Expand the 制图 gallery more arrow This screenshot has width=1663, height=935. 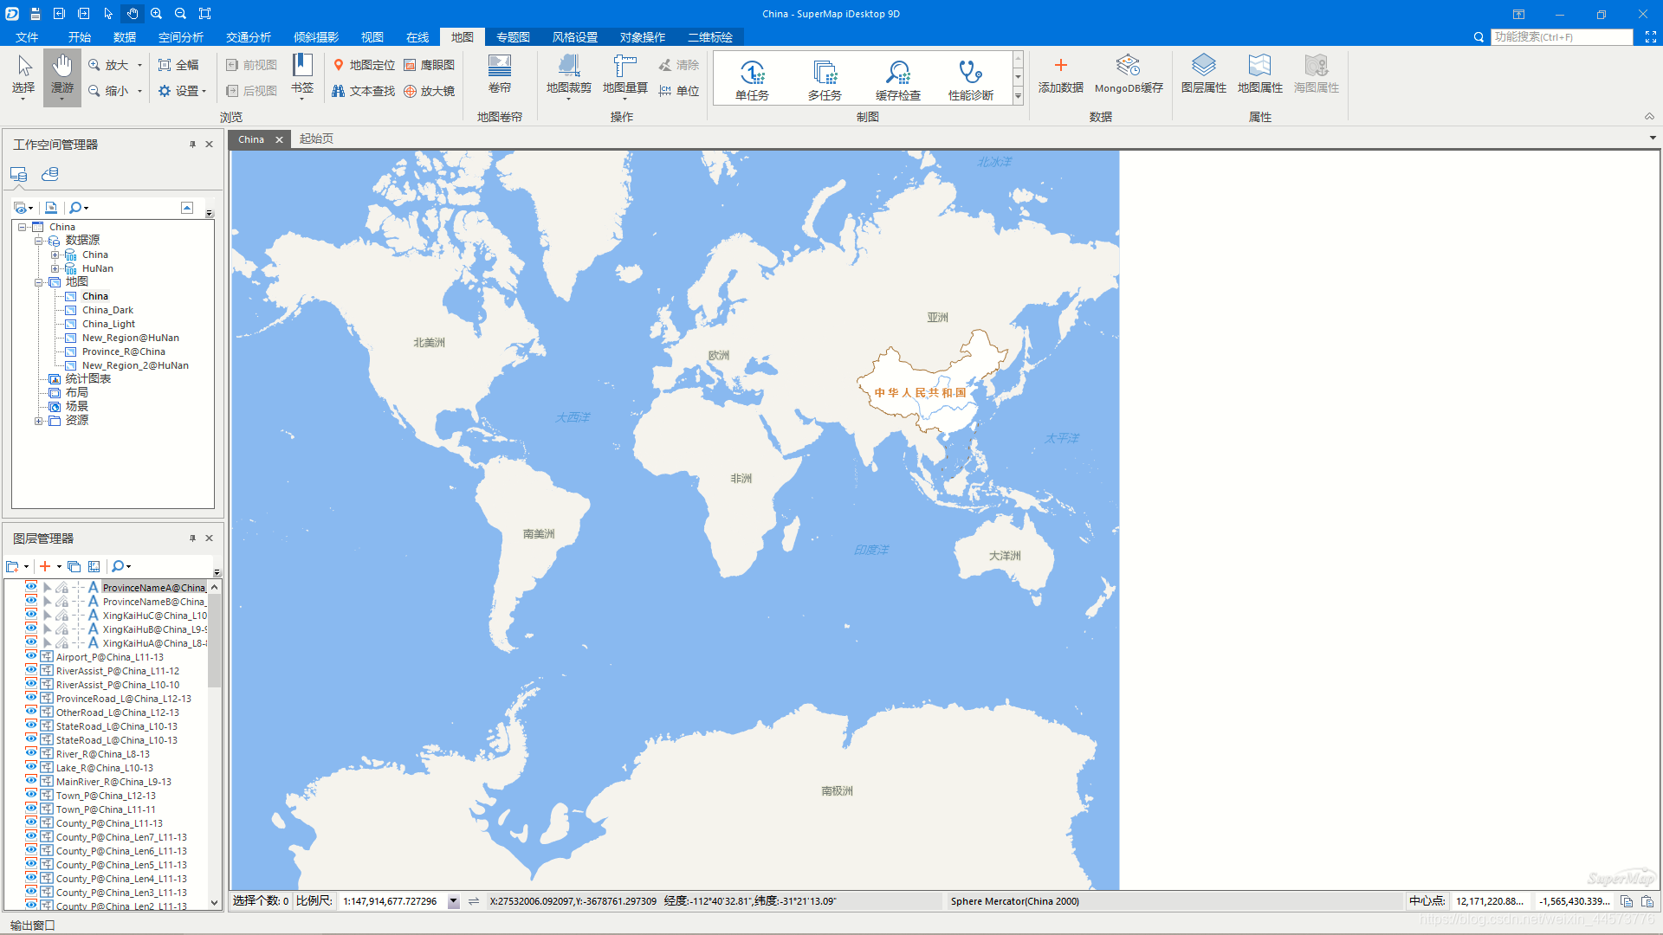coord(1019,97)
